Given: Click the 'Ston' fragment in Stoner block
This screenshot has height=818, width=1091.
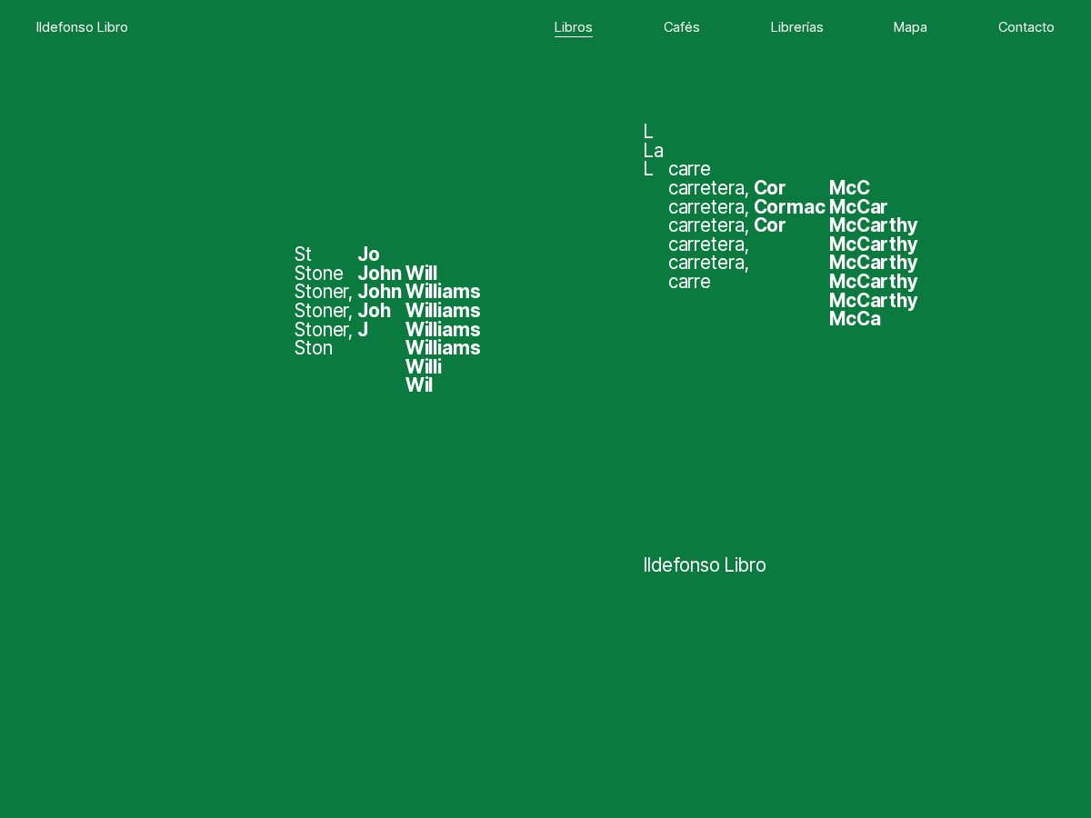Looking at the screenshot, I should 314,348.
